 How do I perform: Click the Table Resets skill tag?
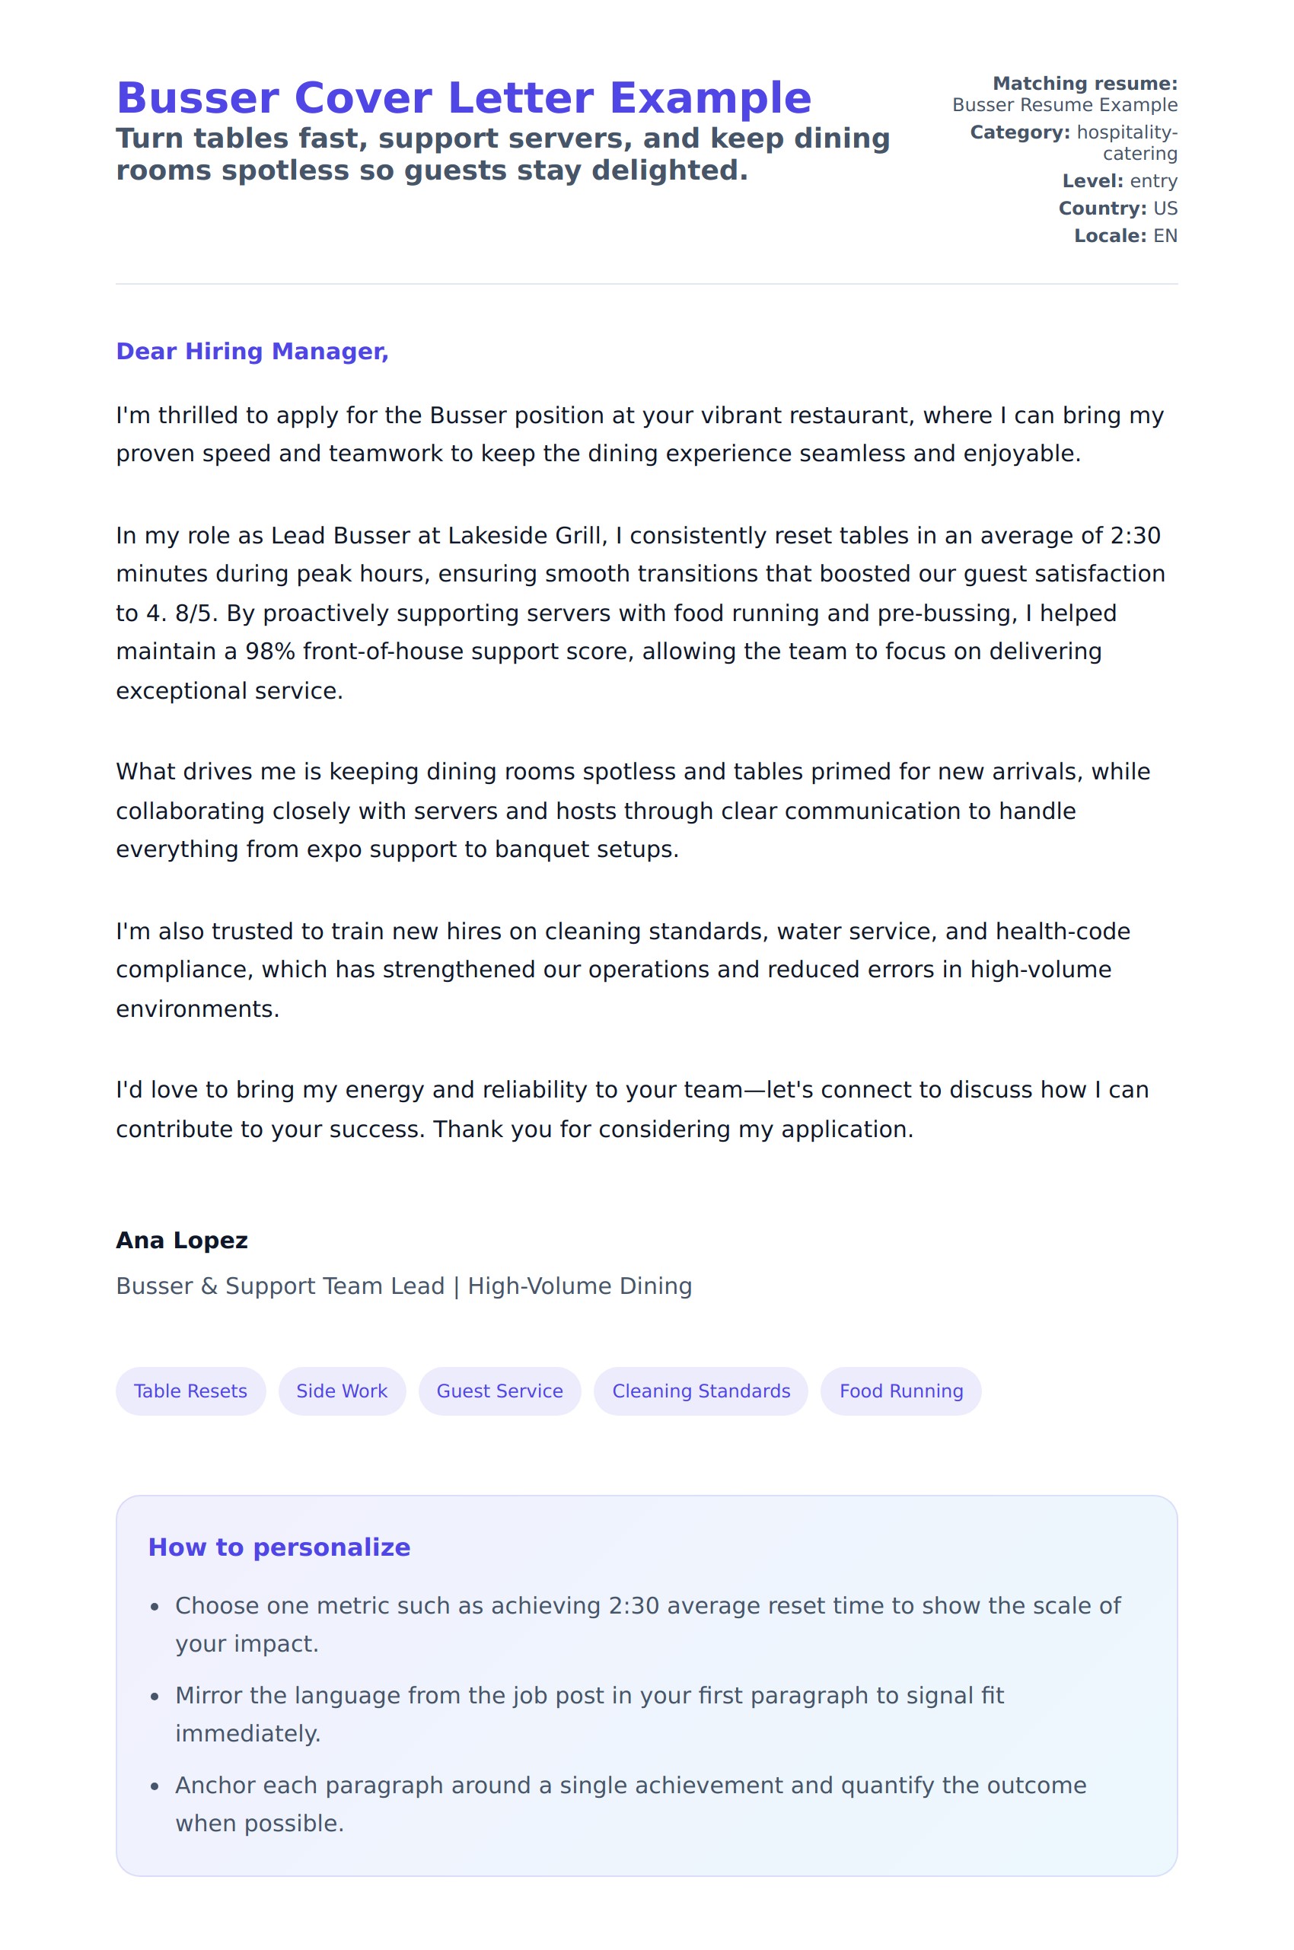pyautogui.click(x=190, y=1391)
